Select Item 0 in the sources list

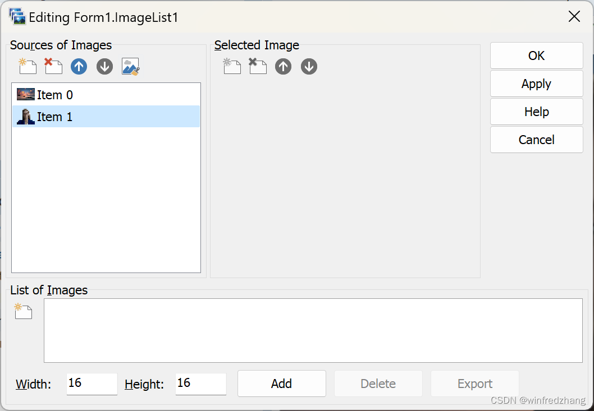(x=55, y=95)
